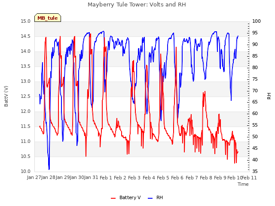Click the 'Jan 30' date label
The height and width of the screenshot is (206, 275).
pyautogui.click(x=77, y=178)
